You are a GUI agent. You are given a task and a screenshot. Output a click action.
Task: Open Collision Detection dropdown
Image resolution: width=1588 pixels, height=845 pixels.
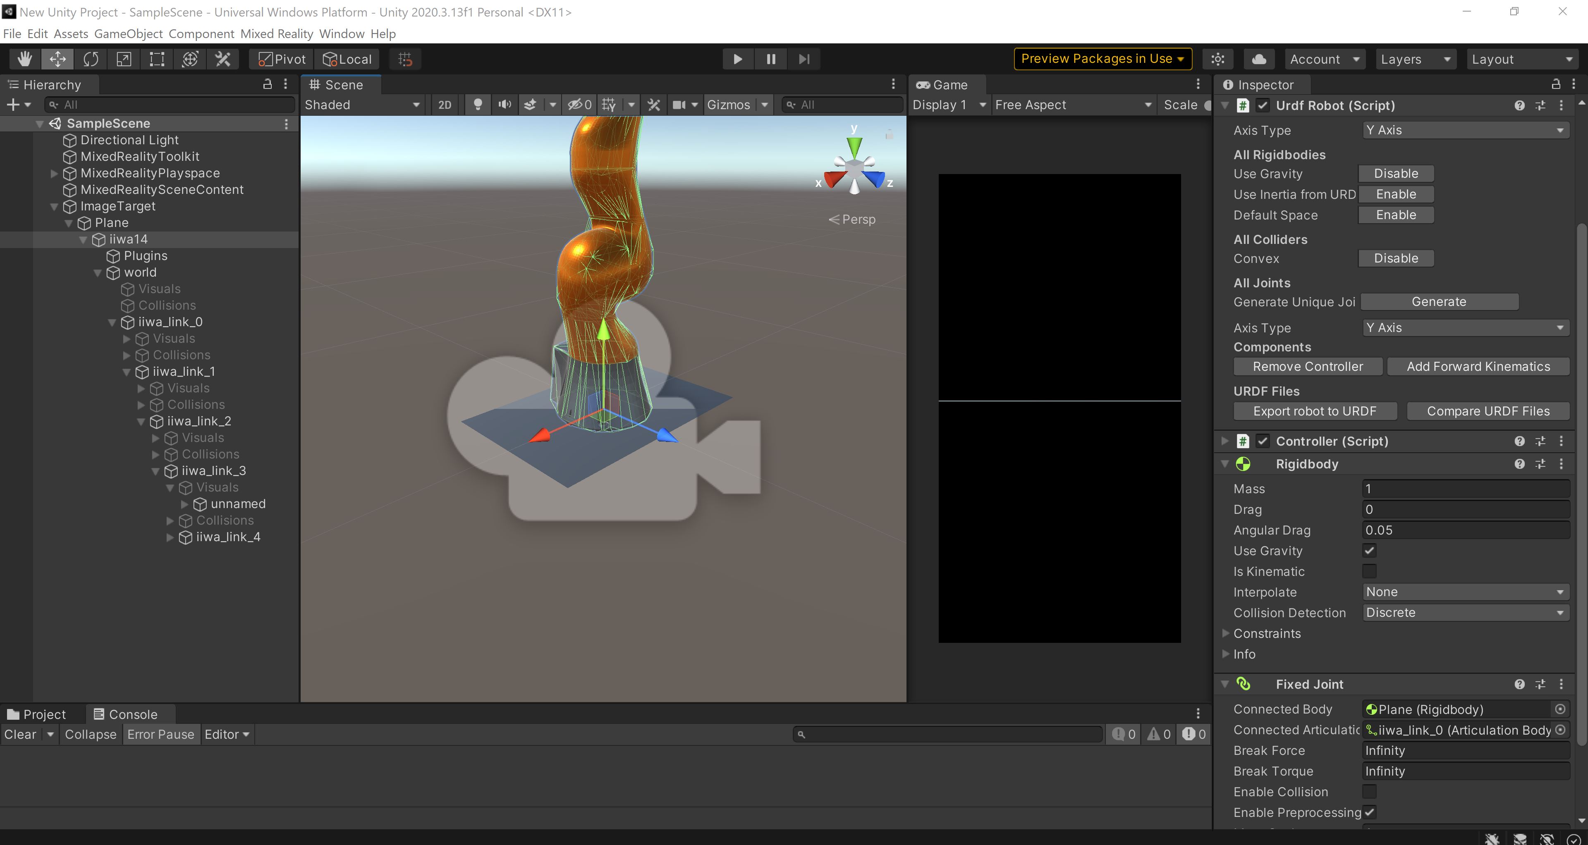pyautogui.click(x=1465, y=613)
